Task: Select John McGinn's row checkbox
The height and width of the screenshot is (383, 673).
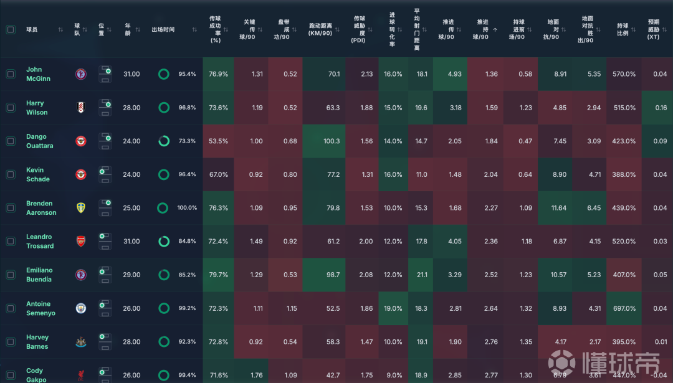Action: [11, 74]
